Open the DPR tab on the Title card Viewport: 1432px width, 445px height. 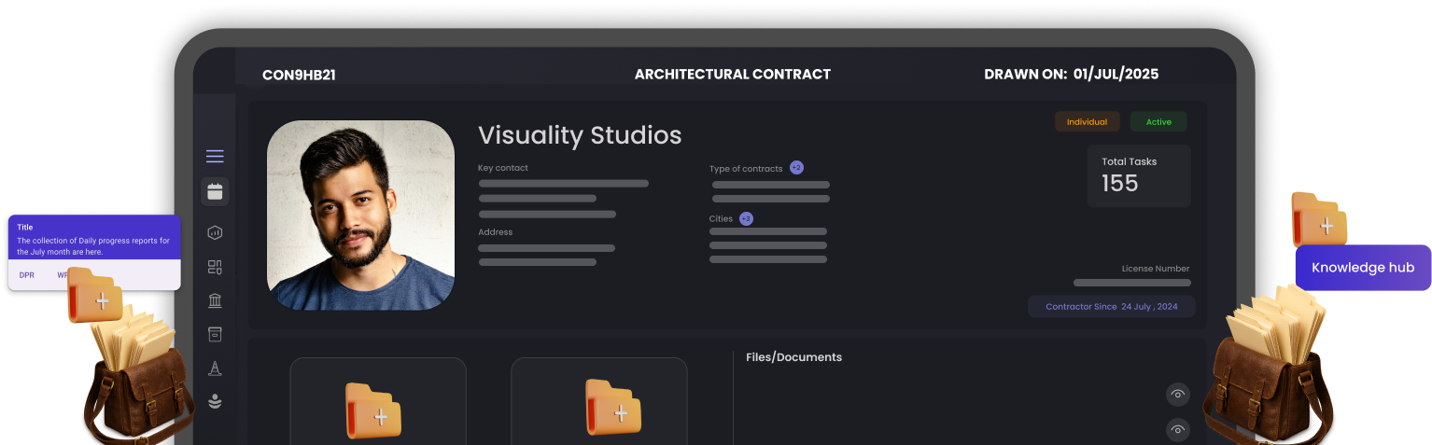pos(27,275)
